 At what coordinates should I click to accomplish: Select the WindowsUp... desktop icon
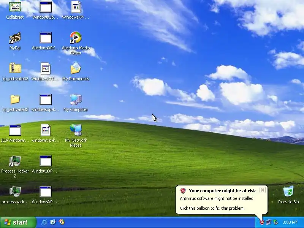click(x=45, y=7)
